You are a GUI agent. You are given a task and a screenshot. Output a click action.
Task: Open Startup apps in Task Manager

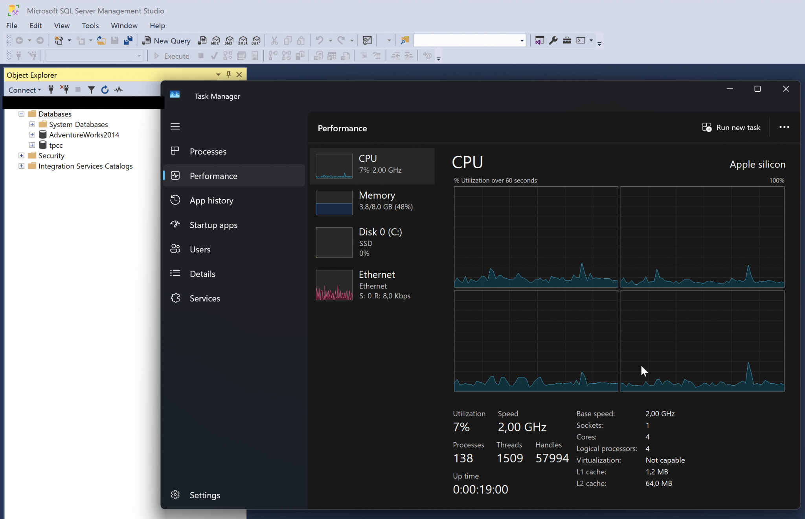234,225
